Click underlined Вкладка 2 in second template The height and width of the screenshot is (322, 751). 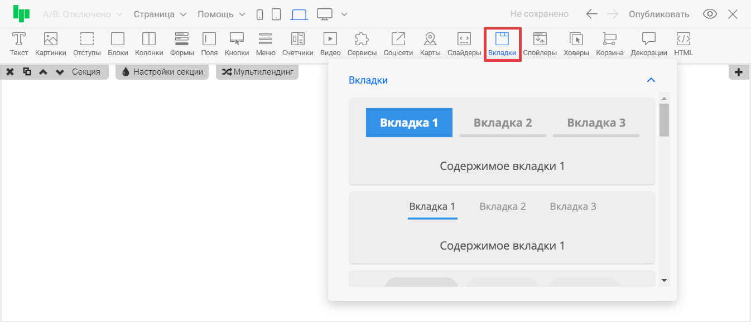tap(502, 207)
